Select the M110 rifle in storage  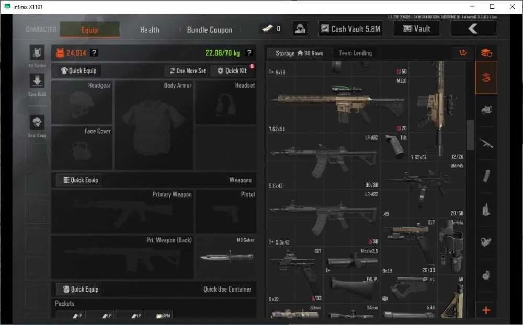click(338, 105)
